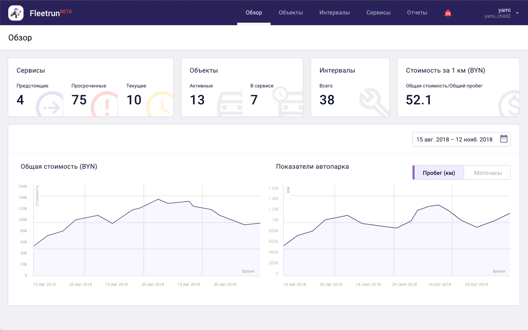Go to the Объекты tab
The image size is (528, 330).
click(x=290, y=13)
